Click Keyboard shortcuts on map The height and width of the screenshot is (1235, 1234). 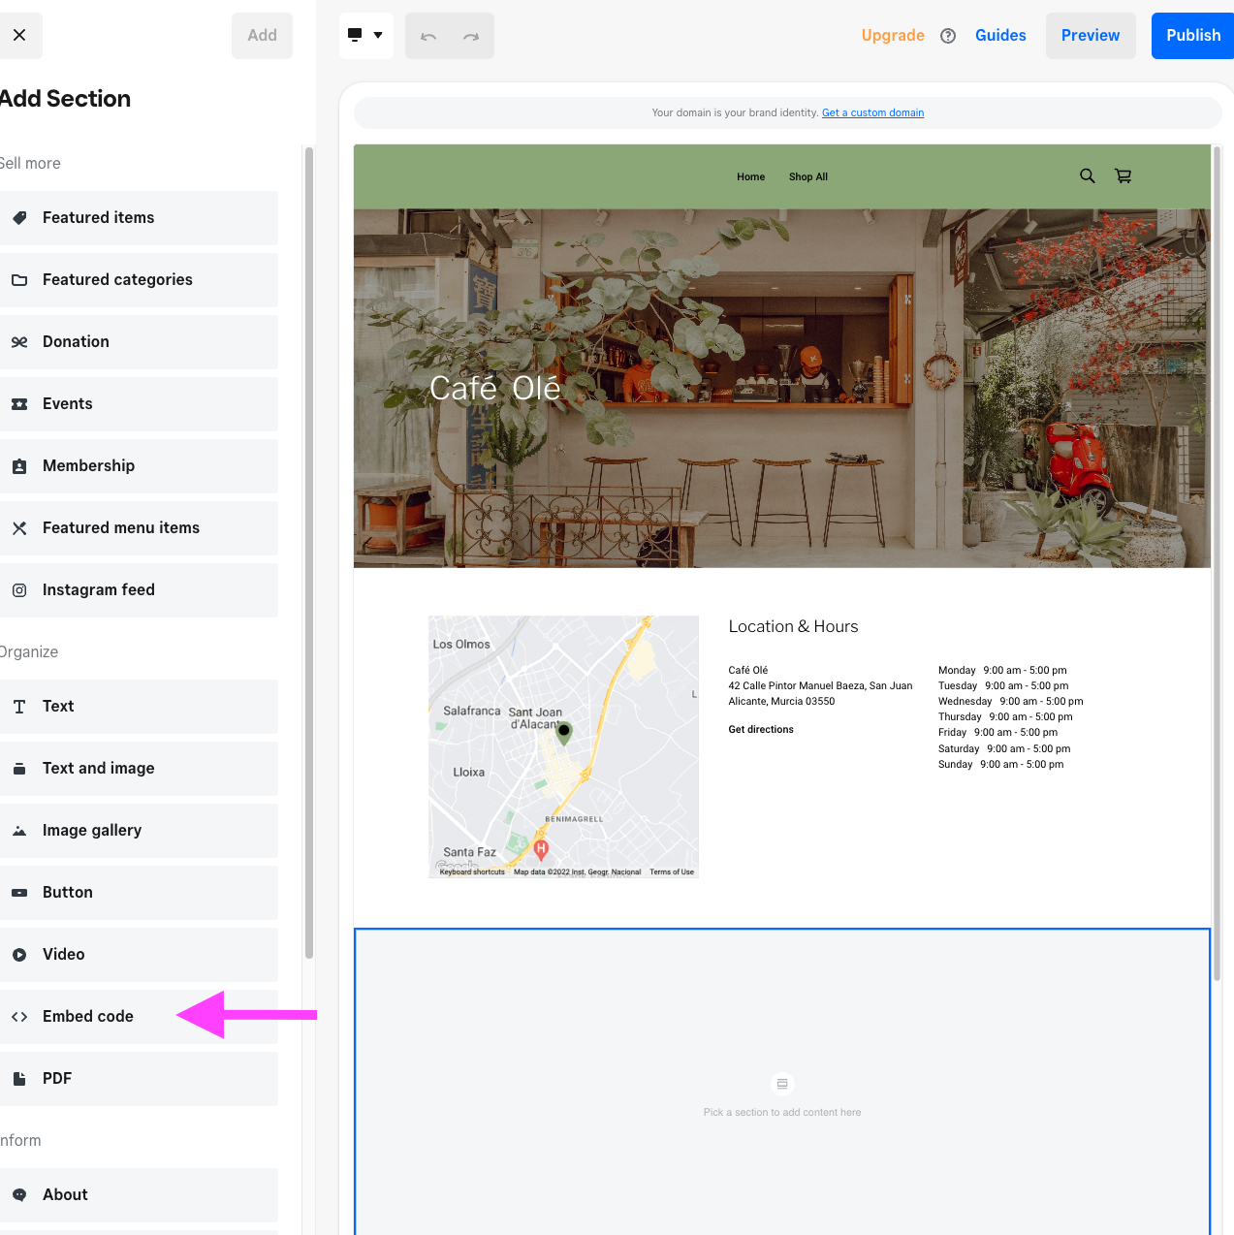[472, 871]
